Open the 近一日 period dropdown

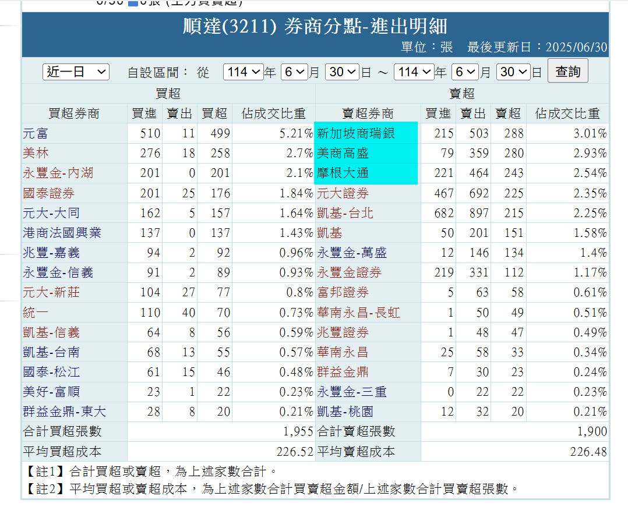click(76, 72)
